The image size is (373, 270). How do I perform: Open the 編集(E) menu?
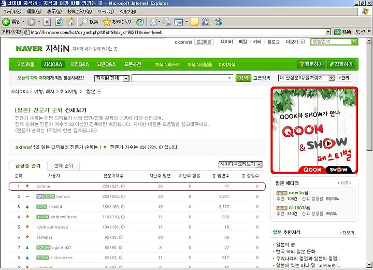pos(34,11)
